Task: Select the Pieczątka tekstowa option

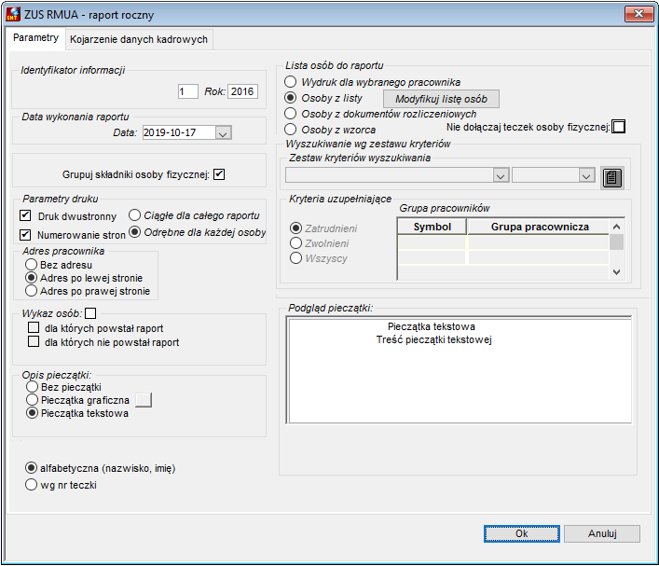Action: click(32, 413)
